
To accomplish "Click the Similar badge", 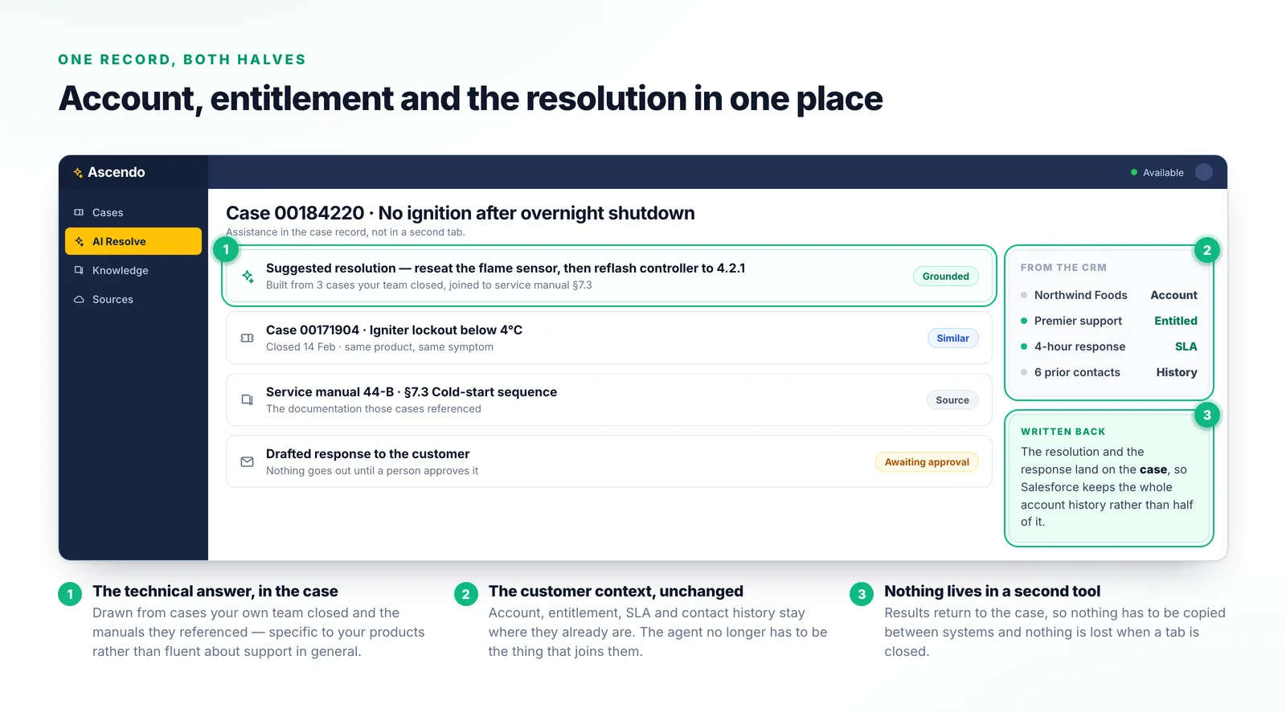I will coord(952,338).
